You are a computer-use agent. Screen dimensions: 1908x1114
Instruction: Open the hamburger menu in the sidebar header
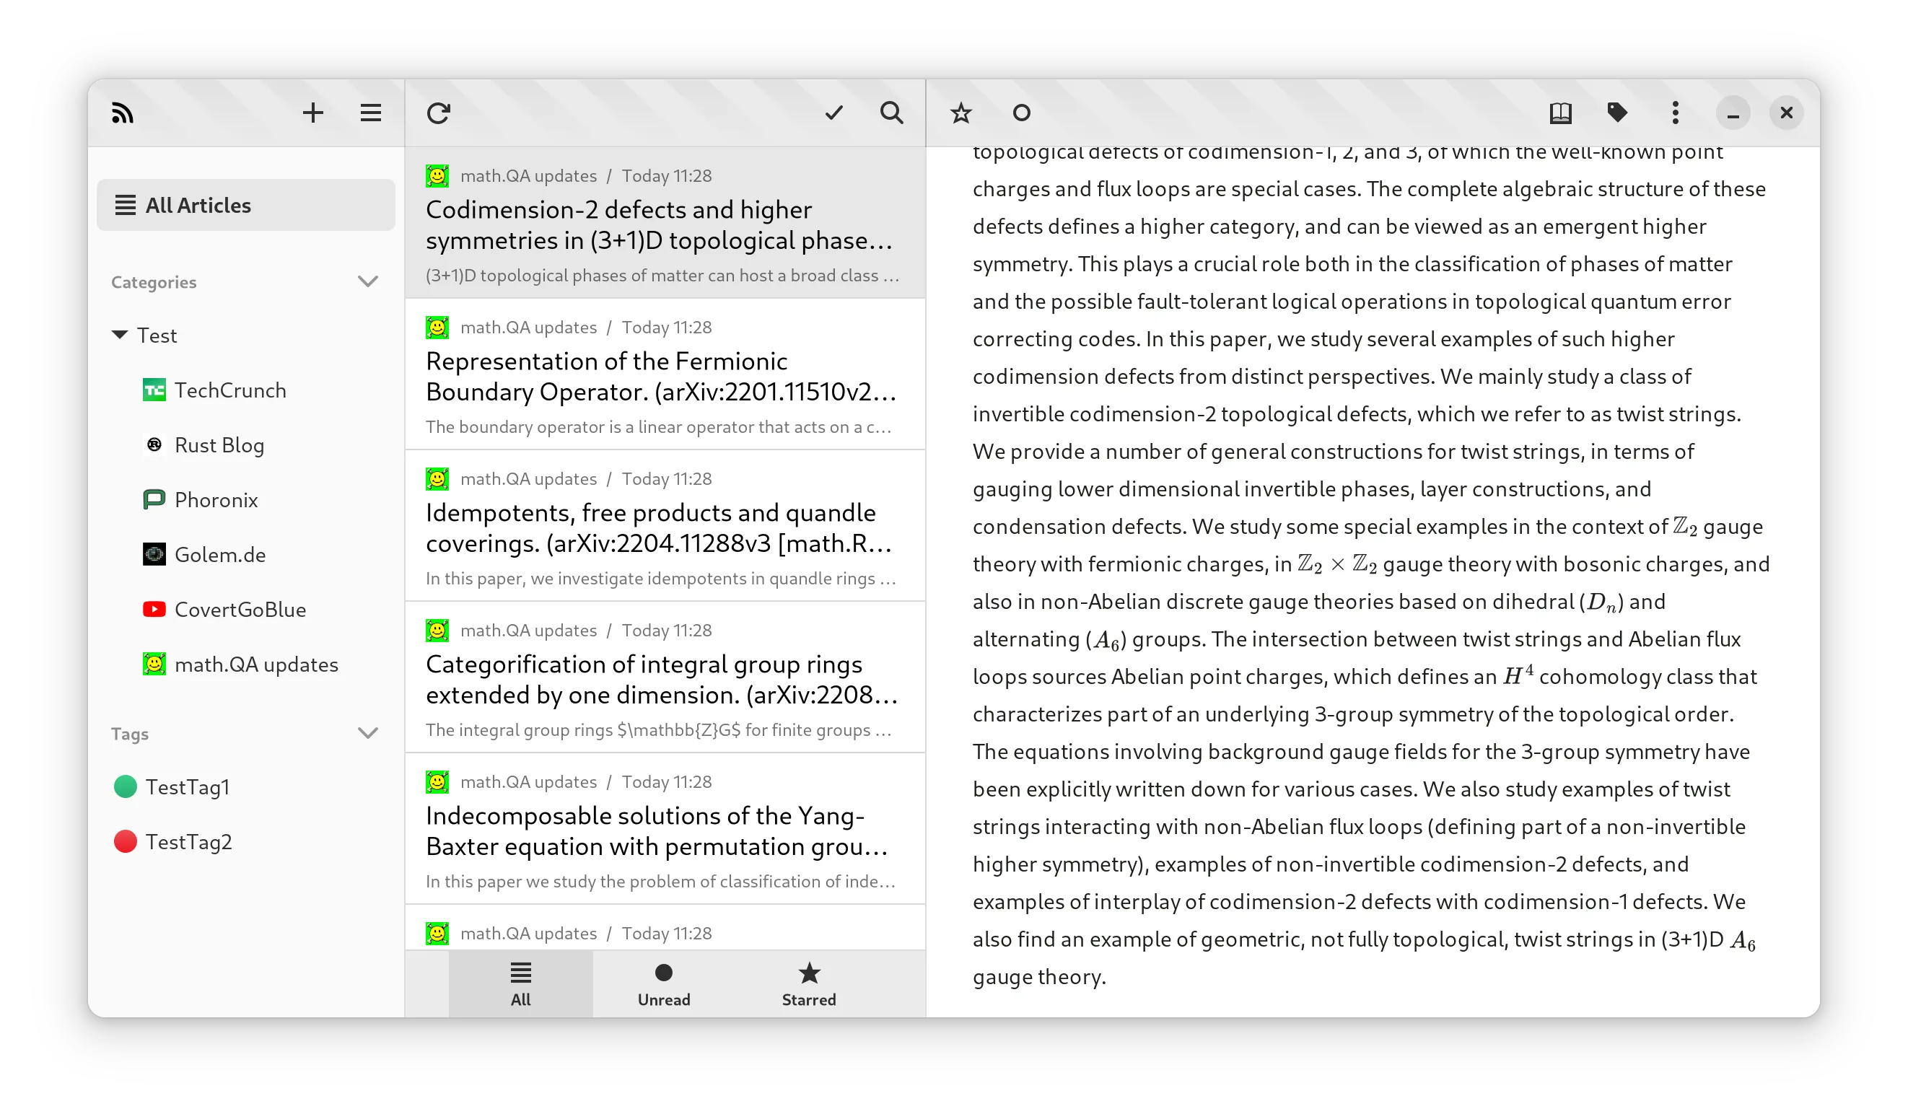click(x=370, y=112)
